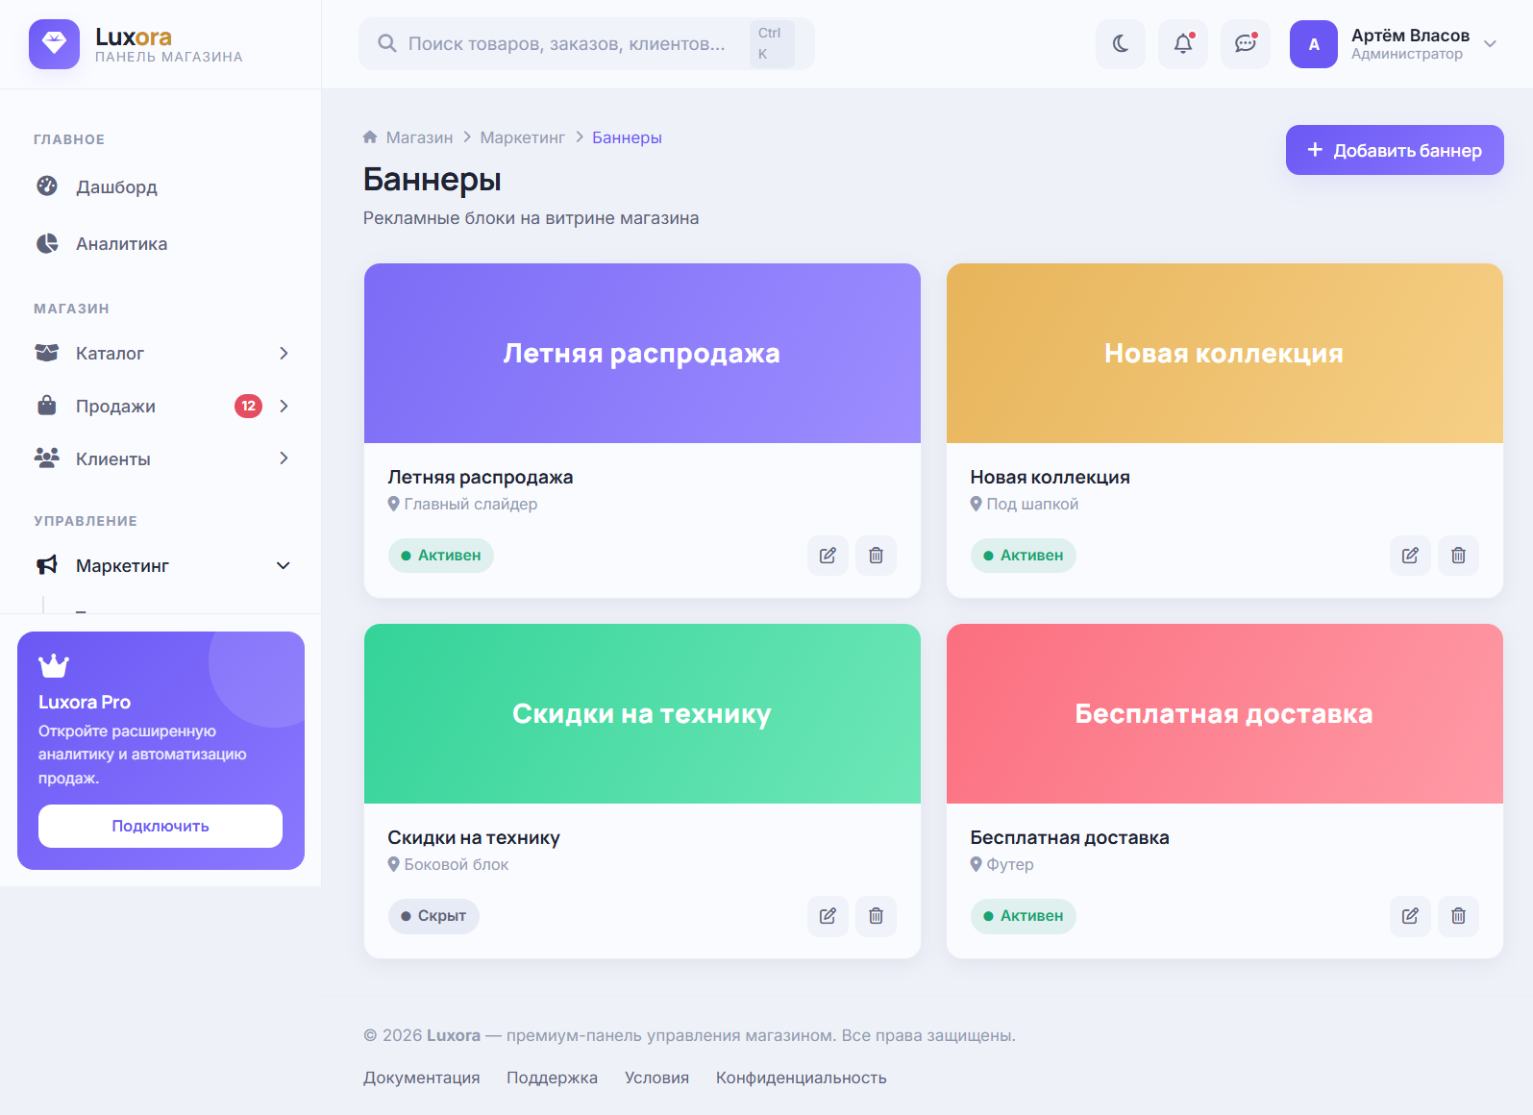Edit the Бесплатная доставка banner

click(1410, 916)
